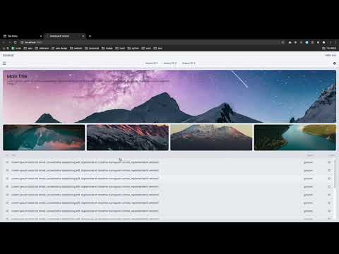339x254 pixels.
Task: Open the Chrome three-dot menu
Action: [x=335, y=42]
